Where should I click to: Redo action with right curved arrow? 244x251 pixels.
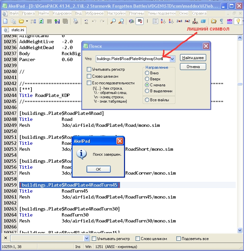point(102,21)
